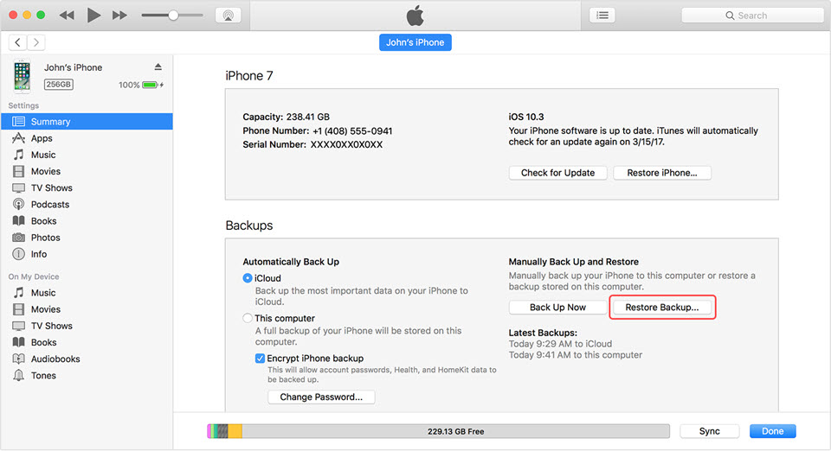This screenshot has width=831, height=451.
Task: Click the Back Up Now button
Action: point(557,308)
